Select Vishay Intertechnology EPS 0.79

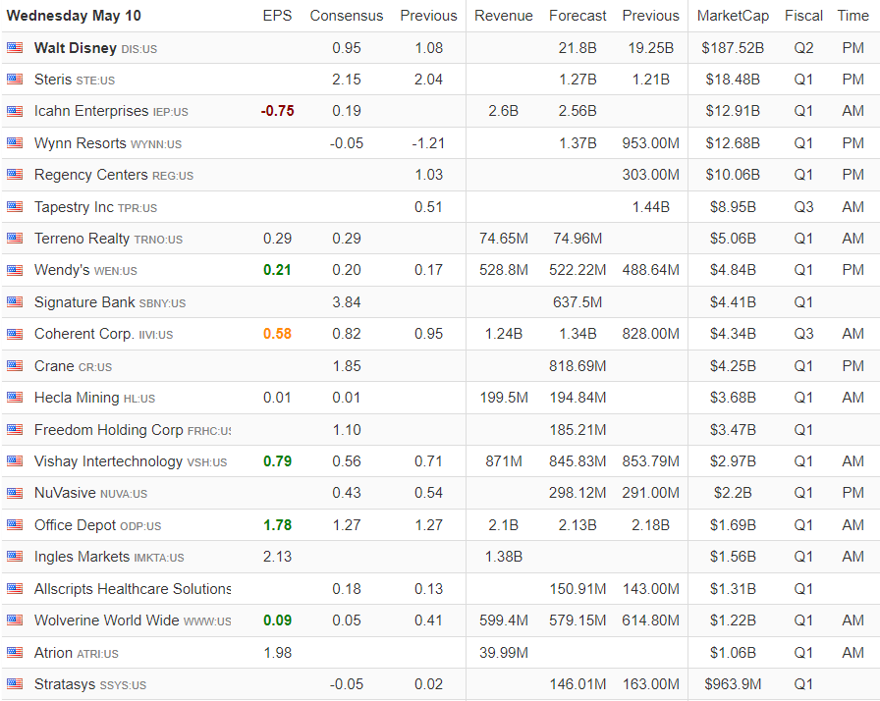pyautogui.click(x=277, y=461)
